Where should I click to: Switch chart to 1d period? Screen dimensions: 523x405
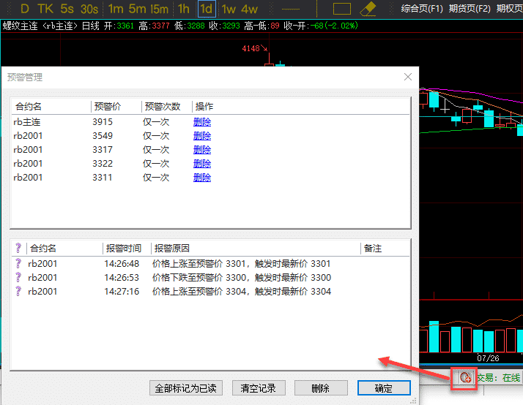[207, 9]
